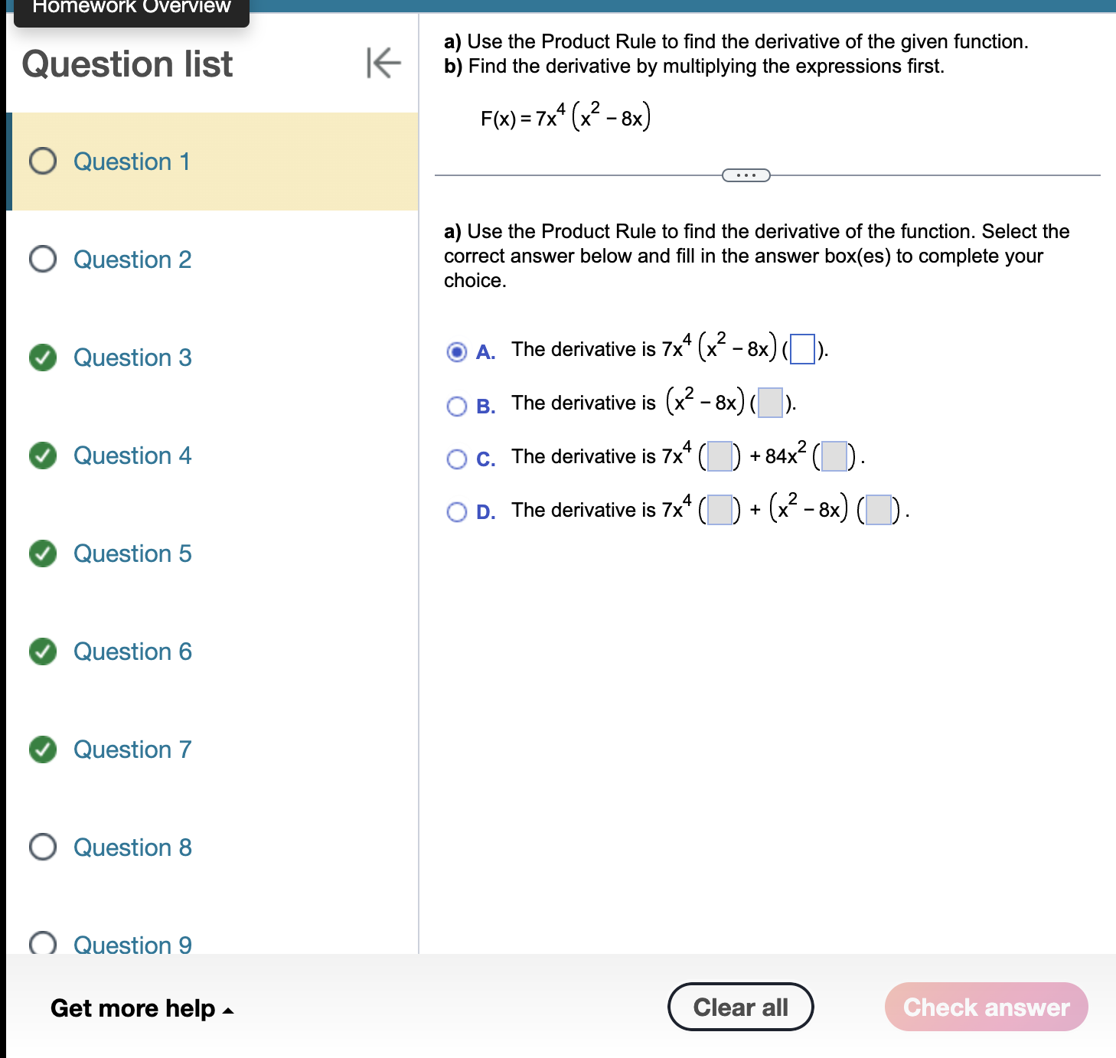1116x1058 pixels.
Task: Select answer choice C radio button
Action: point(458,459)
